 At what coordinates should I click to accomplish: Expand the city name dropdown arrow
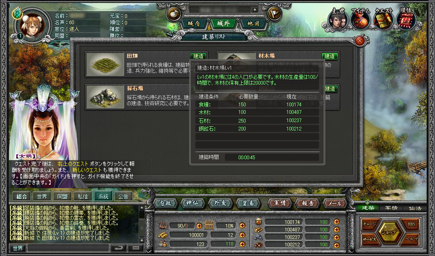(x=254, y=10)
